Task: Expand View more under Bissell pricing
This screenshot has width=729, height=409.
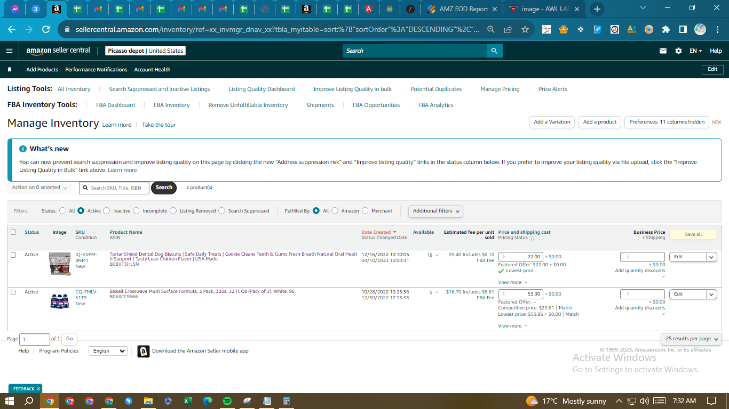Action: (x=512, y=326)
